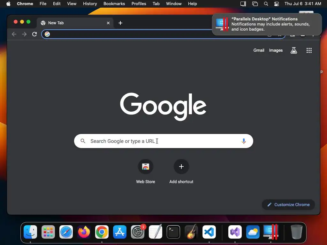
Task: Open the Help menu
Action: click(192, 4)
